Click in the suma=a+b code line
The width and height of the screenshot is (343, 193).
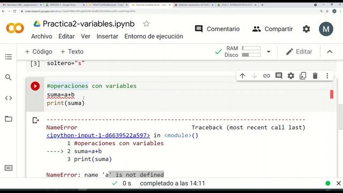click(x=61, y=95)
